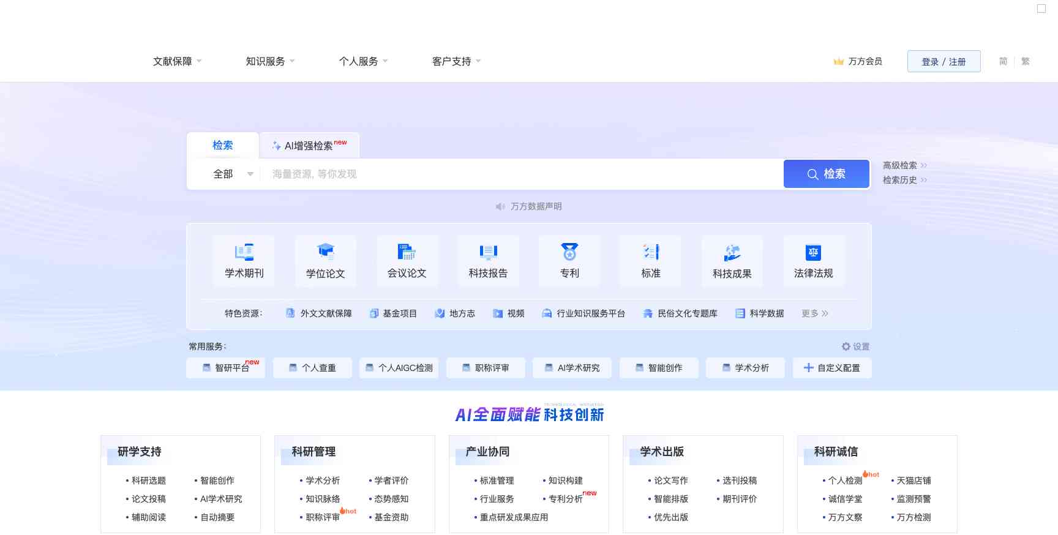
Task: Open the 会议论文 resource icon
Action: click(x=407, y=252)
